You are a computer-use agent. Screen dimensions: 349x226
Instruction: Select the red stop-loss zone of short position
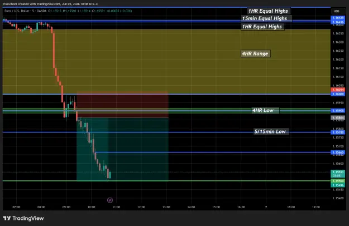[x=122, y=104]
